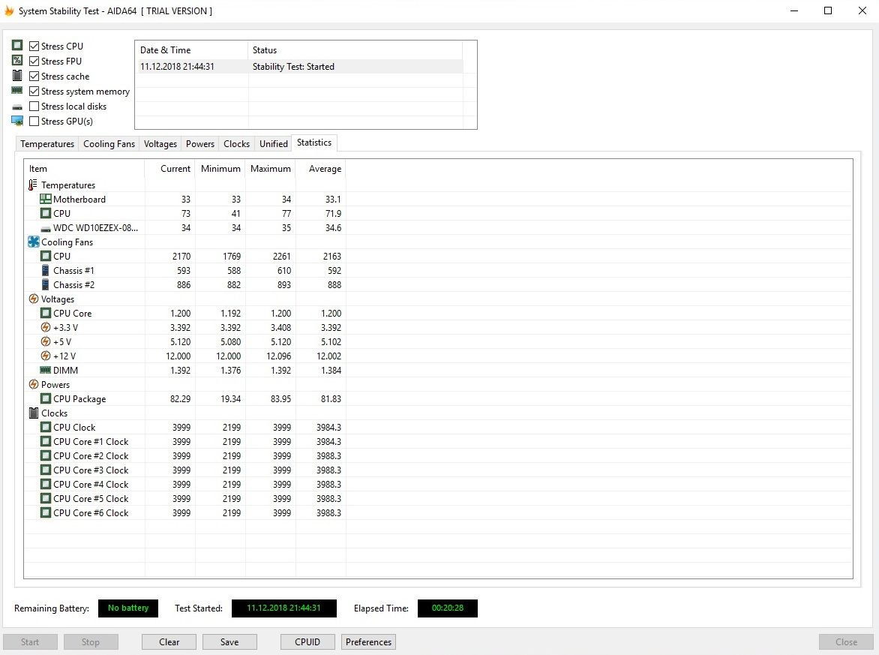Enable Stress local disks checkbox

34,106
